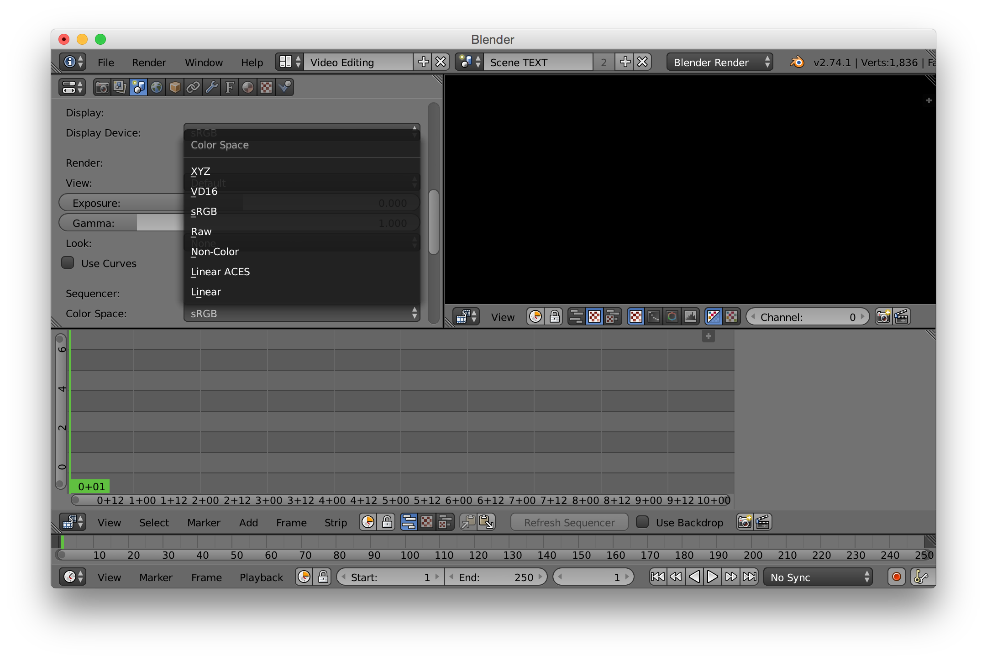Click the Blender logo icon in the header
The height and width of the screenshot is (661, 987).
797,62
